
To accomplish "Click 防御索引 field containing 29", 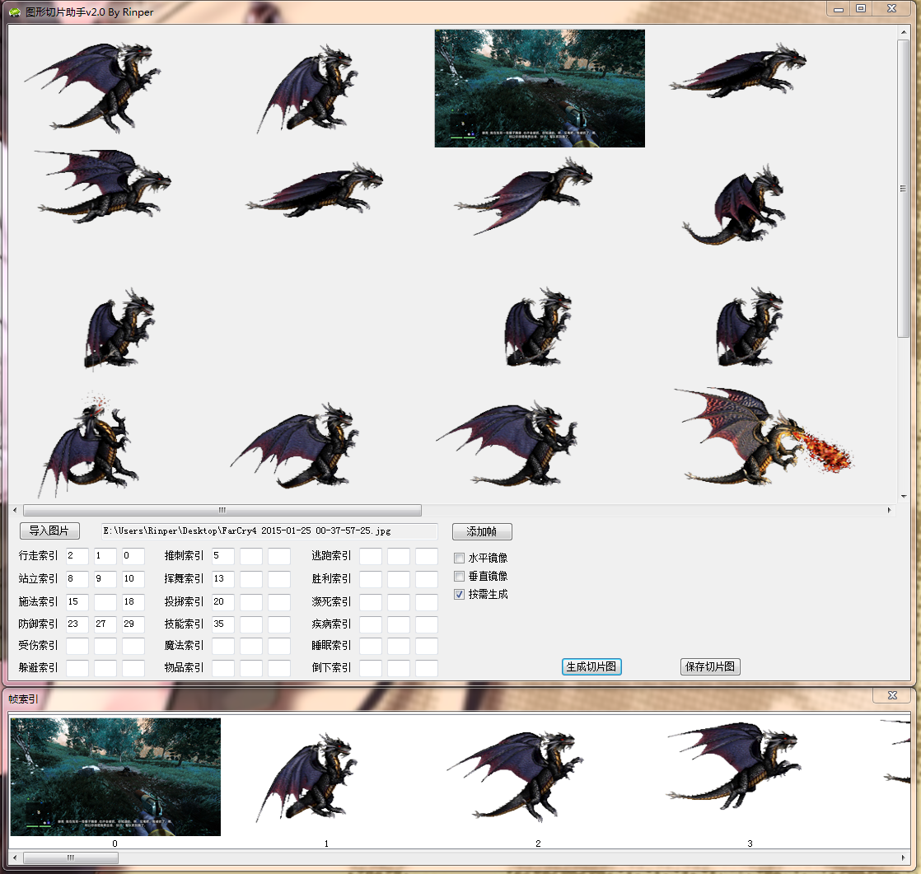I will tap(133, 624).
